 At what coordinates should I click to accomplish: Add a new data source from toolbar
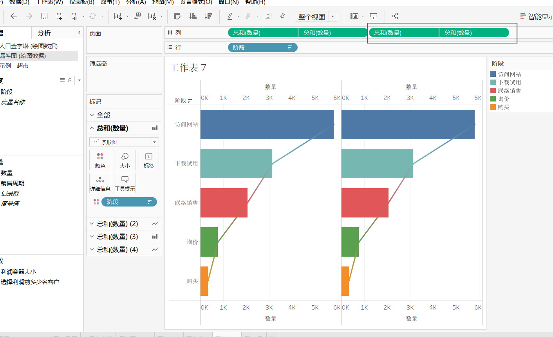tap(59, 16)
